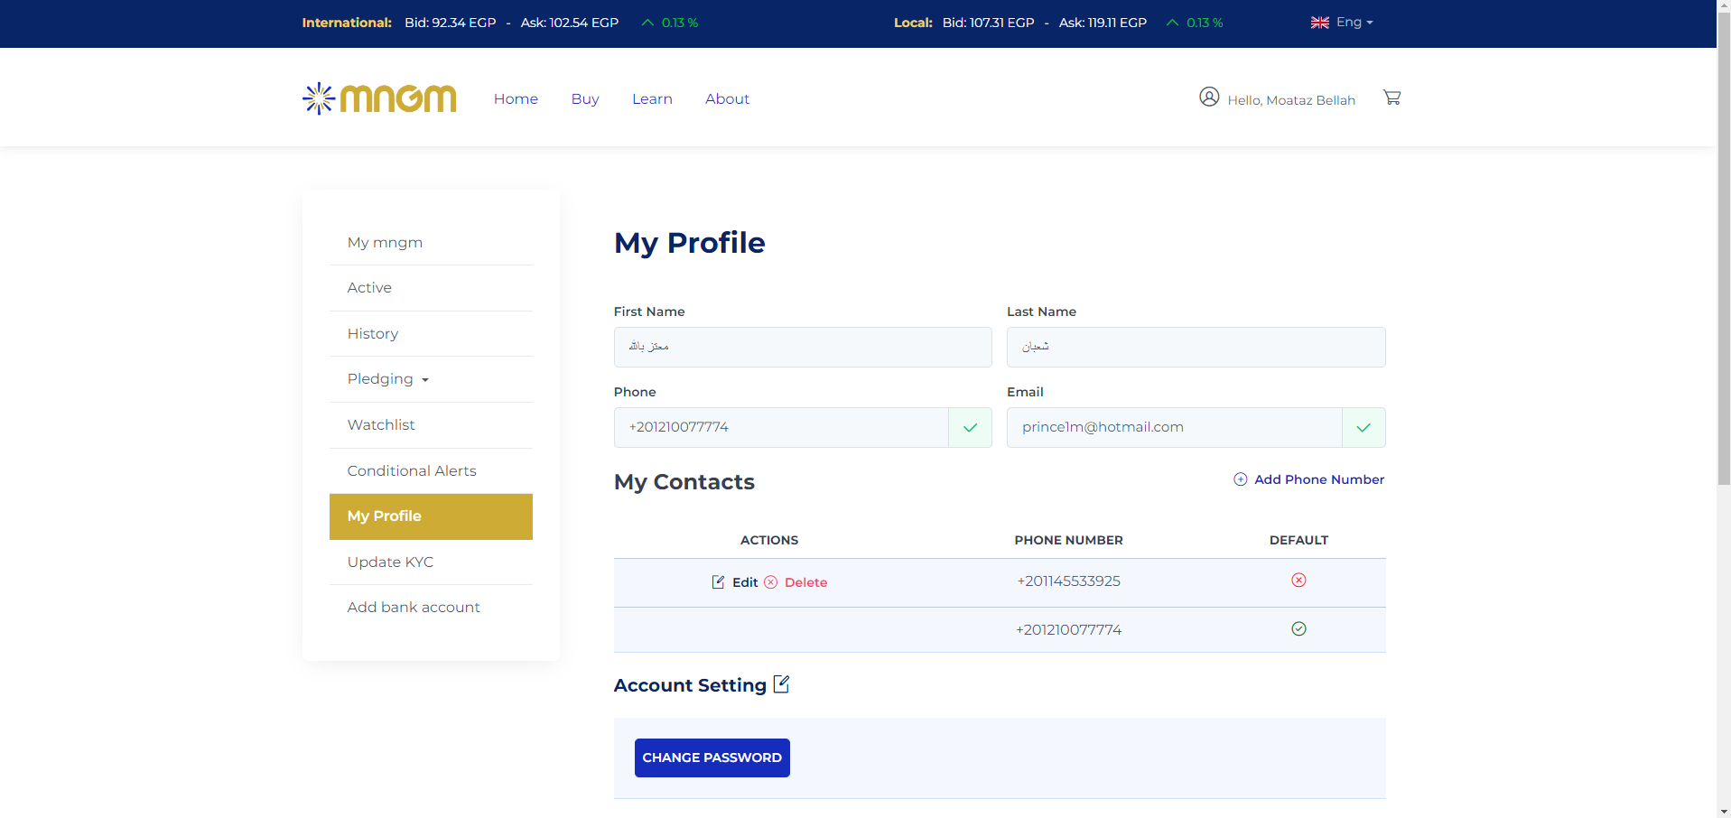Click the user account avatar icon
This screenshot has height=818, width=1731.
tap(1209, 97)
